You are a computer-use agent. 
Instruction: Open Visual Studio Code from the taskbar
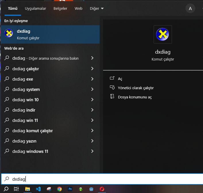tap(38, 189)
